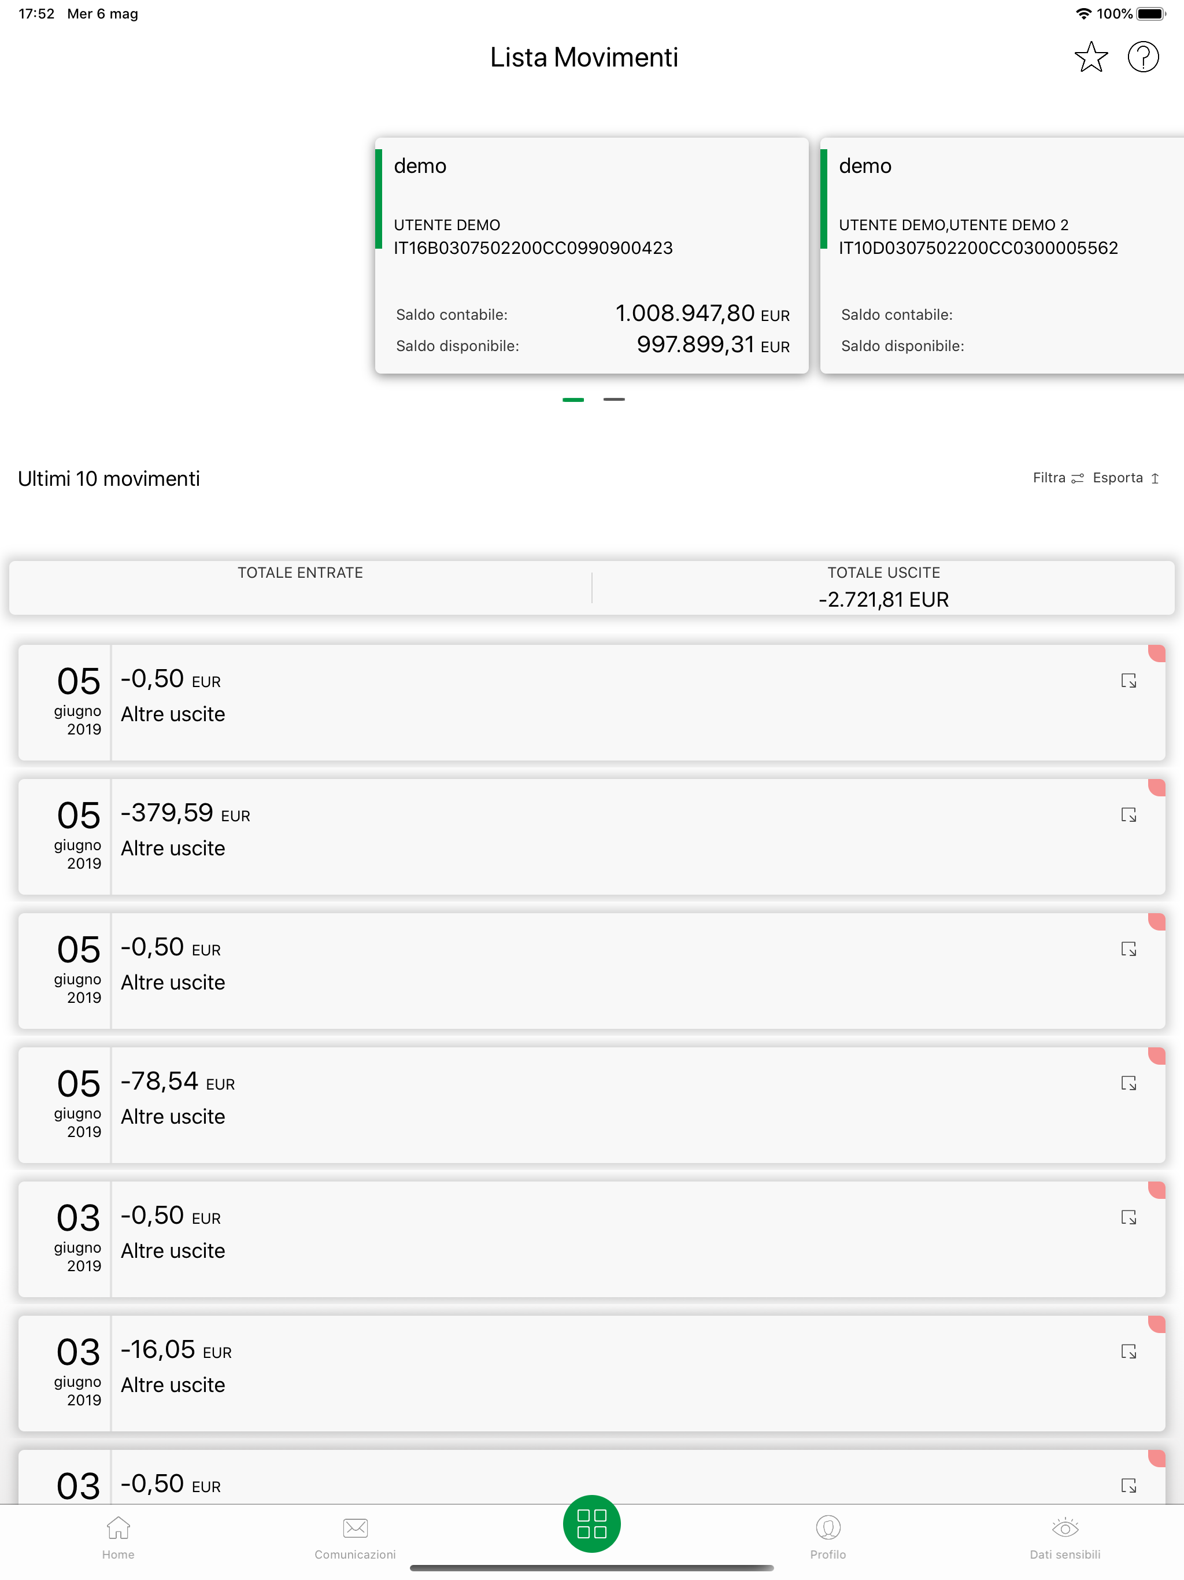Go to the Home tab
Image resolution: width=1184 pixels, height=1580 pixels.
(x=118, y=1538)
